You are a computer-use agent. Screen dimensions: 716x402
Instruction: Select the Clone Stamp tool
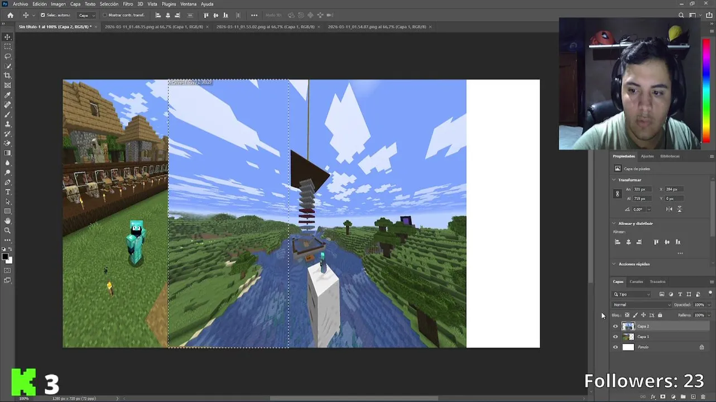coord(8,124)
